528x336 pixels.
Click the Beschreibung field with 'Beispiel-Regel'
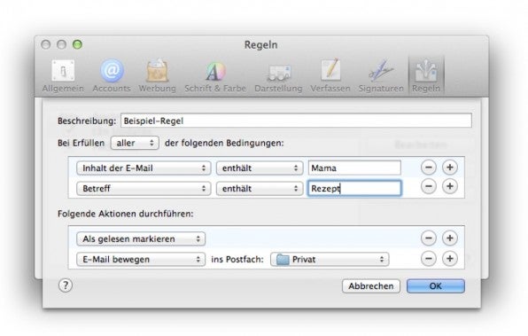296,121
